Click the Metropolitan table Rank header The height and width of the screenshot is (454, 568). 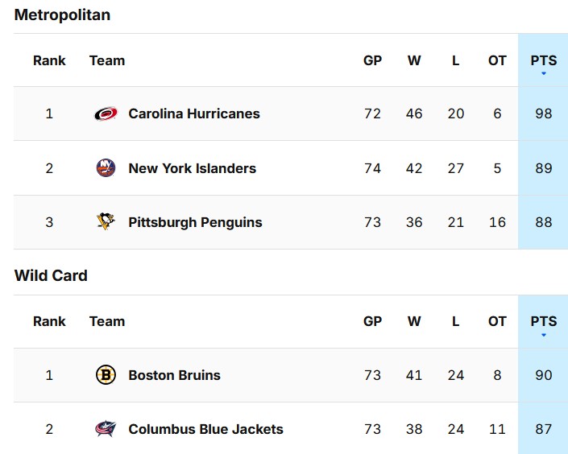(x=49, y=60)
